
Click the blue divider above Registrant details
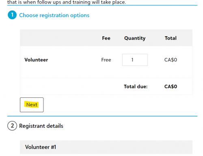pos(102,116)
